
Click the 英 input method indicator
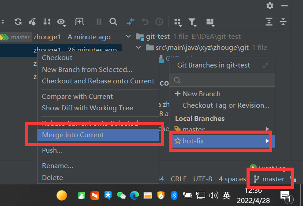(226, 195)
